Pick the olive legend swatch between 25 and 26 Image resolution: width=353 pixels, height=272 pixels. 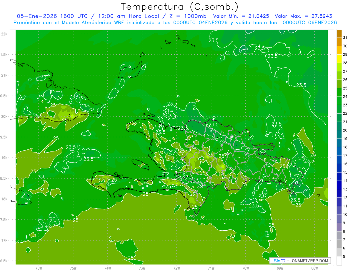(339, 84)
